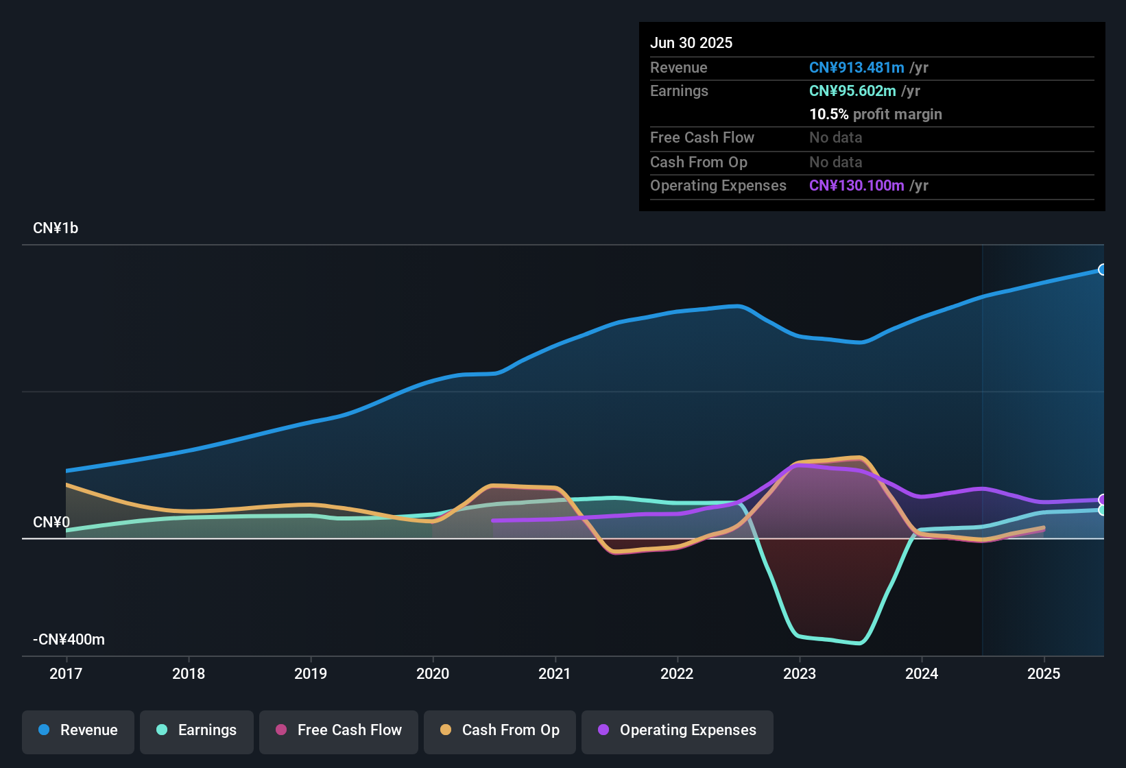Click the CN¥130.100m operating expenses value
Viewport: 1126px width, 768px height.
pyautogui.click(x=856, y=185)
